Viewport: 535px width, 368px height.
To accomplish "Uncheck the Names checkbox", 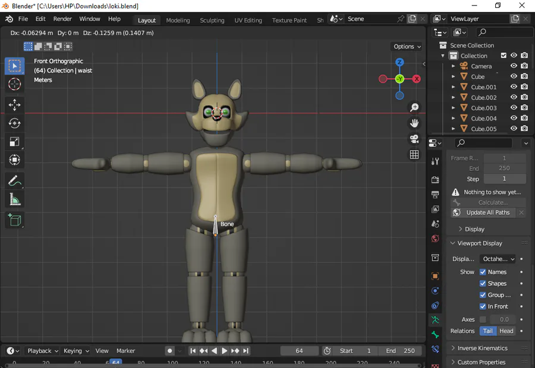I will tap(483, 272).
